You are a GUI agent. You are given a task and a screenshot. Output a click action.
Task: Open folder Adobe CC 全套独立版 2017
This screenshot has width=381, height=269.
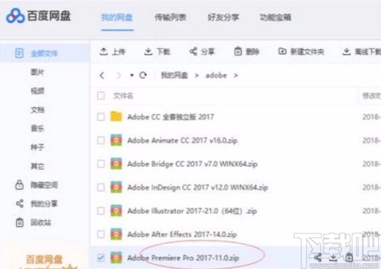171,117
